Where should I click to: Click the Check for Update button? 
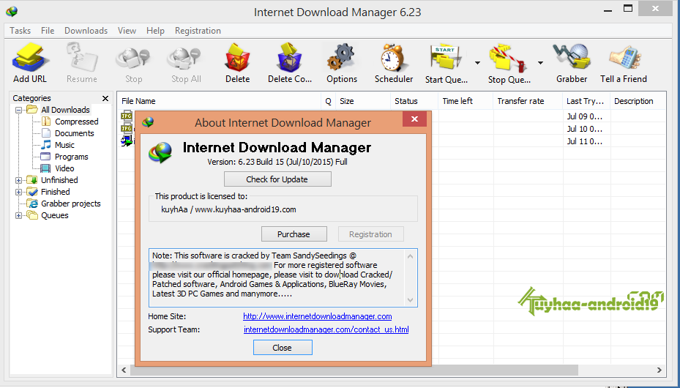(277, 179)
